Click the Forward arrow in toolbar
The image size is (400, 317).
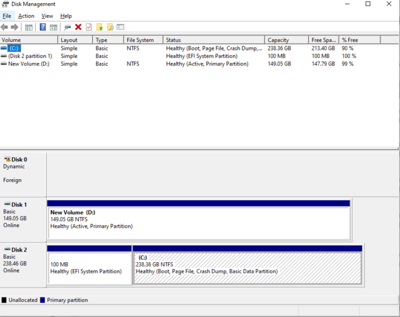(x=14, y=27)
